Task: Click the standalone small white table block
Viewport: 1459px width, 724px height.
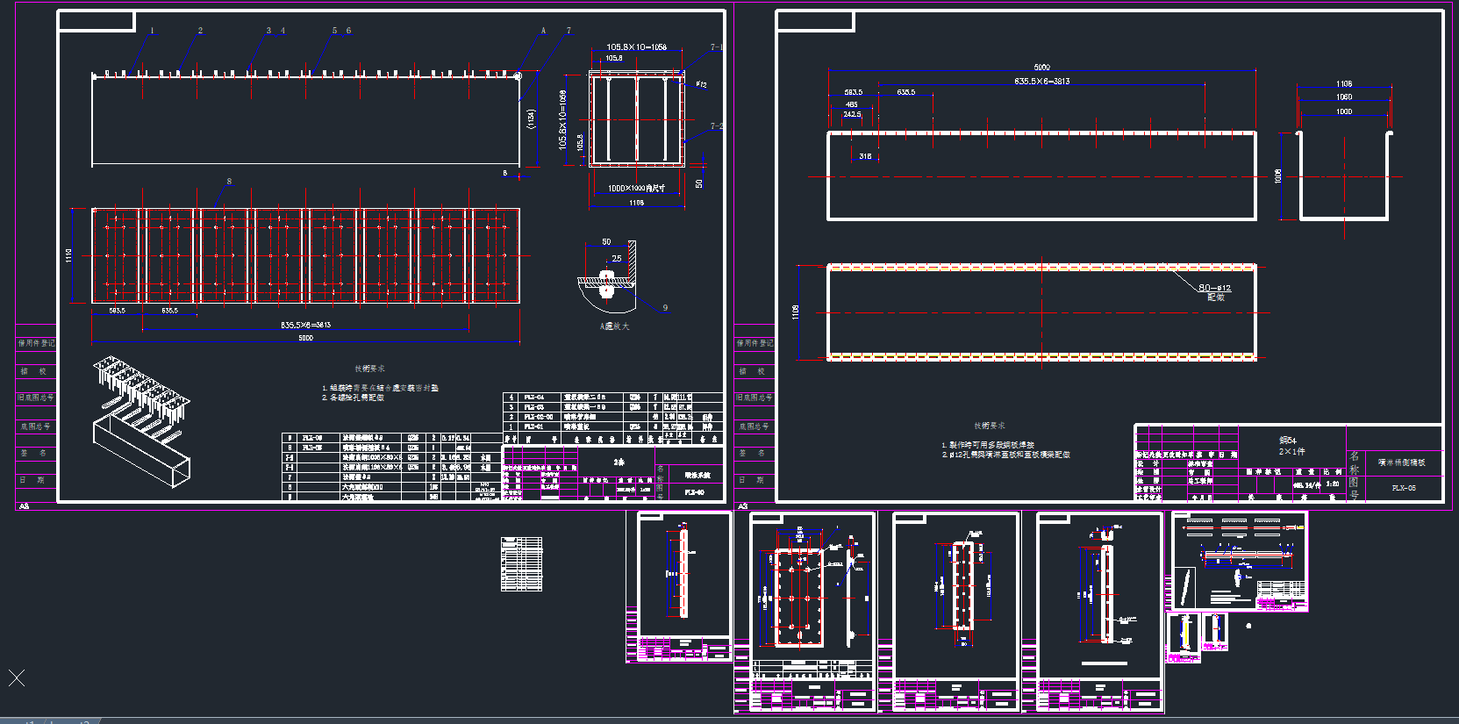Action: point(521,563)
